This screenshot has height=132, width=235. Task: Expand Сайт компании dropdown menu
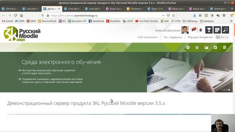(148, 37)
